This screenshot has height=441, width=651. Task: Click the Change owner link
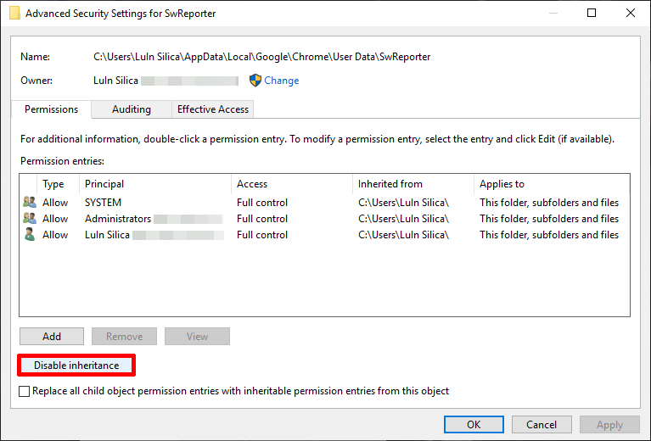pos(282,81)
